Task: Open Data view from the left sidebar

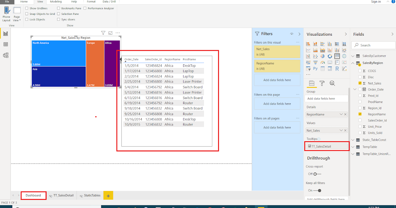Action: pos(6,44)
